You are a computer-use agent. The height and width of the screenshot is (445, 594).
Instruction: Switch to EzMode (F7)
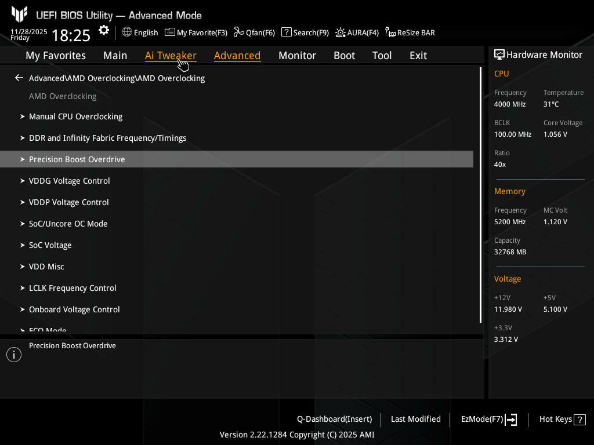click(488, 419)
